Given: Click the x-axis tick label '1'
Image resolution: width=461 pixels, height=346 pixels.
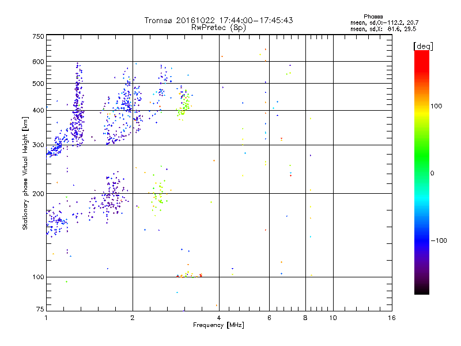Looking at the screenshot, I should [46, 318].
